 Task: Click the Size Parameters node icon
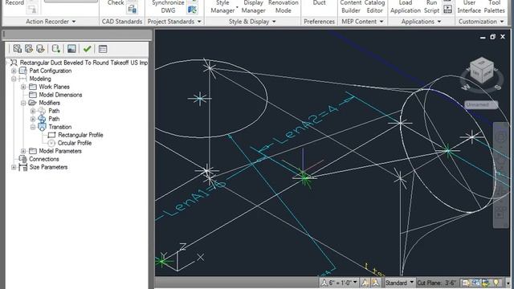[23, 167]
